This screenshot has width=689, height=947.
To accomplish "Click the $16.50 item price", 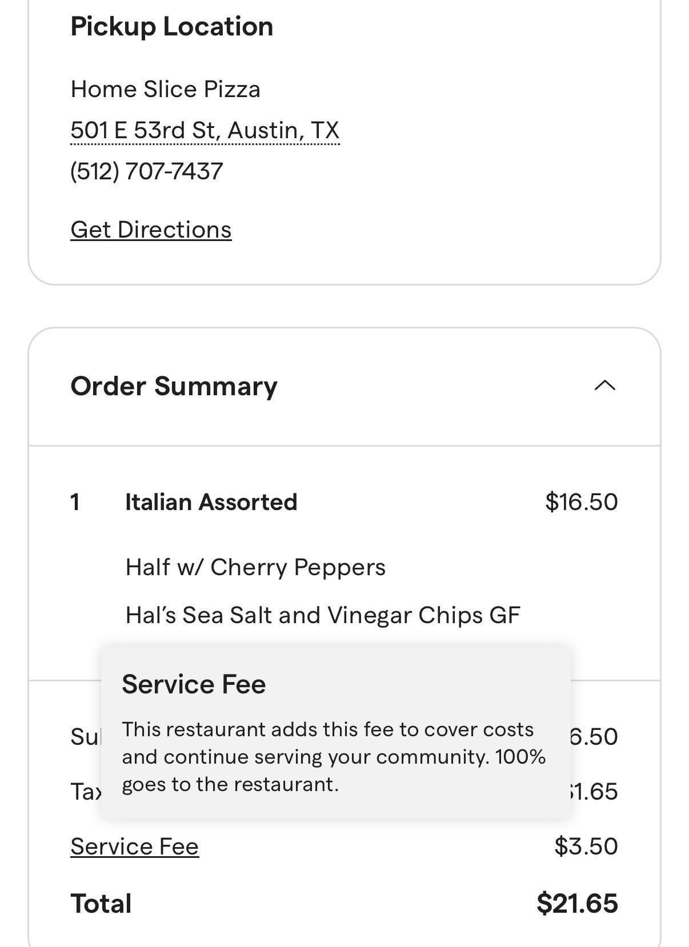I will click(x=581, y=502).
